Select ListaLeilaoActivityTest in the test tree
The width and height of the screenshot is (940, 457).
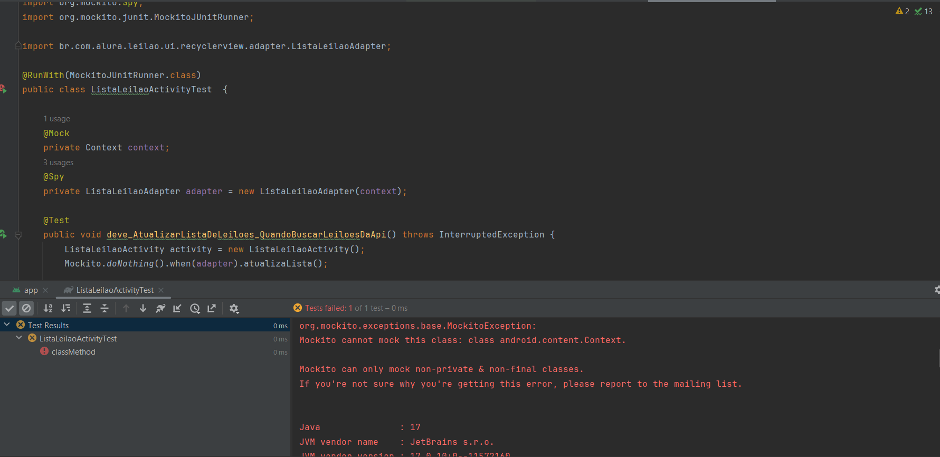[x=78, y=339]
